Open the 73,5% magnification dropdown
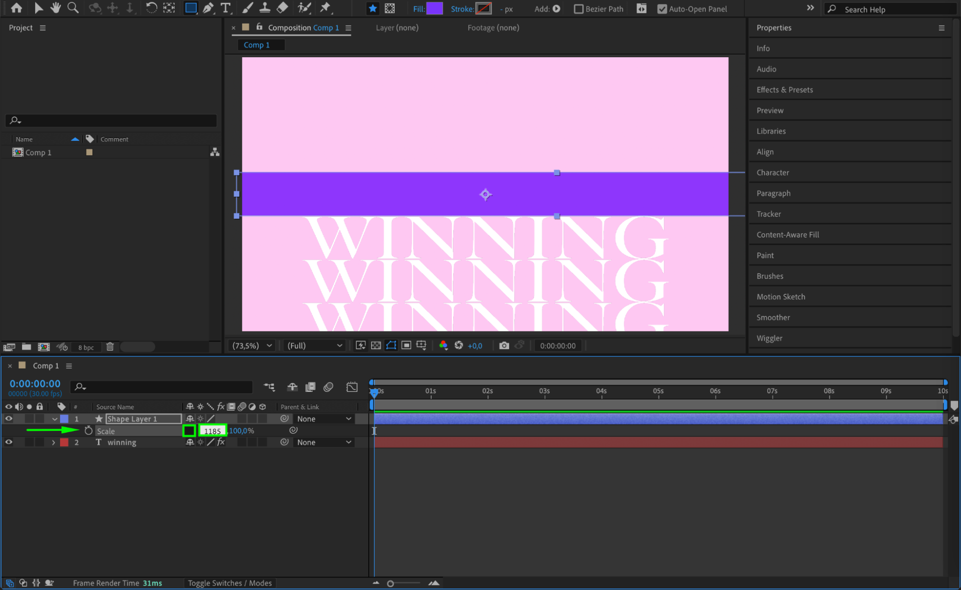This screenshot has width=961, height=590. tap(252, 346)
